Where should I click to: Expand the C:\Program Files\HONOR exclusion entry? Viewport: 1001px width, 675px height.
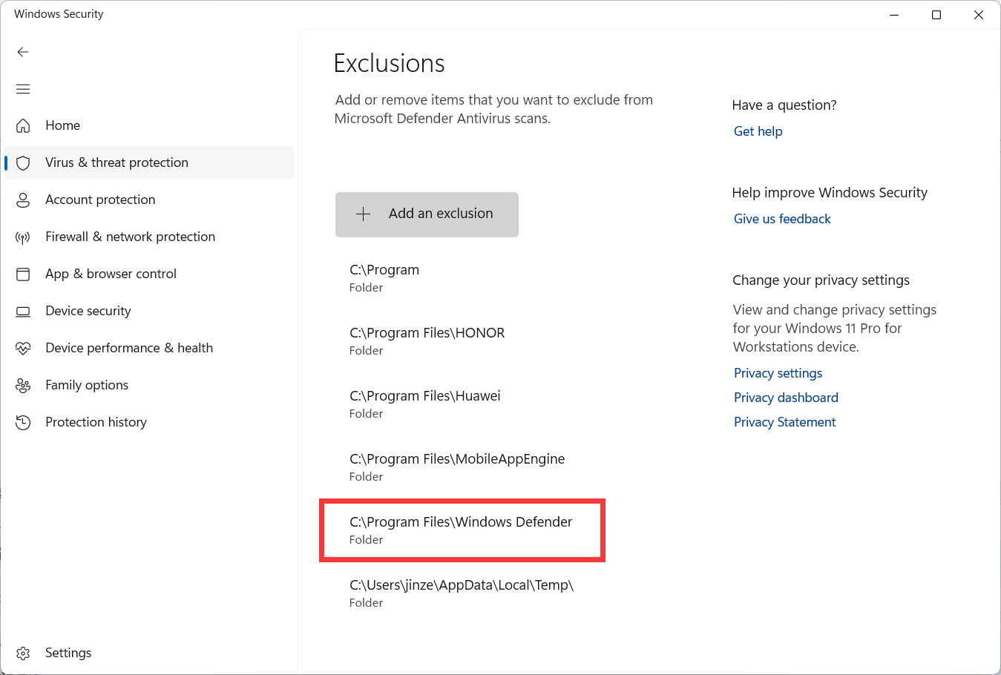427,340
